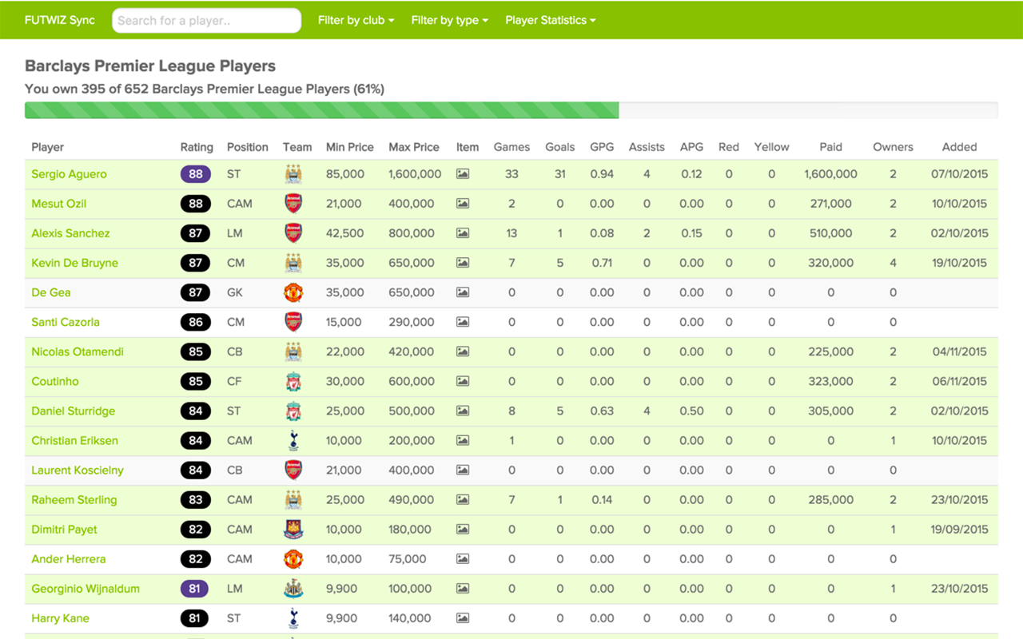The height and width of the screenshot is (639, 1023).
Task: Open the Player Statistics dropdown
Action: point(550,20)
